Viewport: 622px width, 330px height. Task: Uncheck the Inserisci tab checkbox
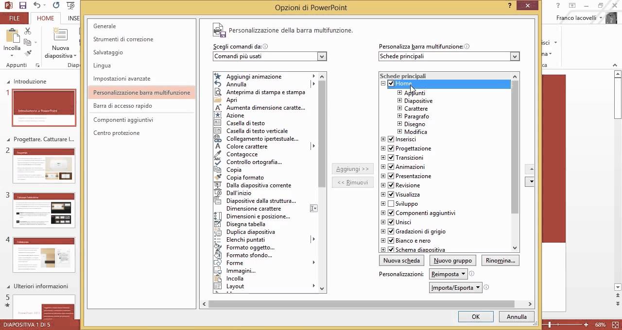click(x=391, y=139)
